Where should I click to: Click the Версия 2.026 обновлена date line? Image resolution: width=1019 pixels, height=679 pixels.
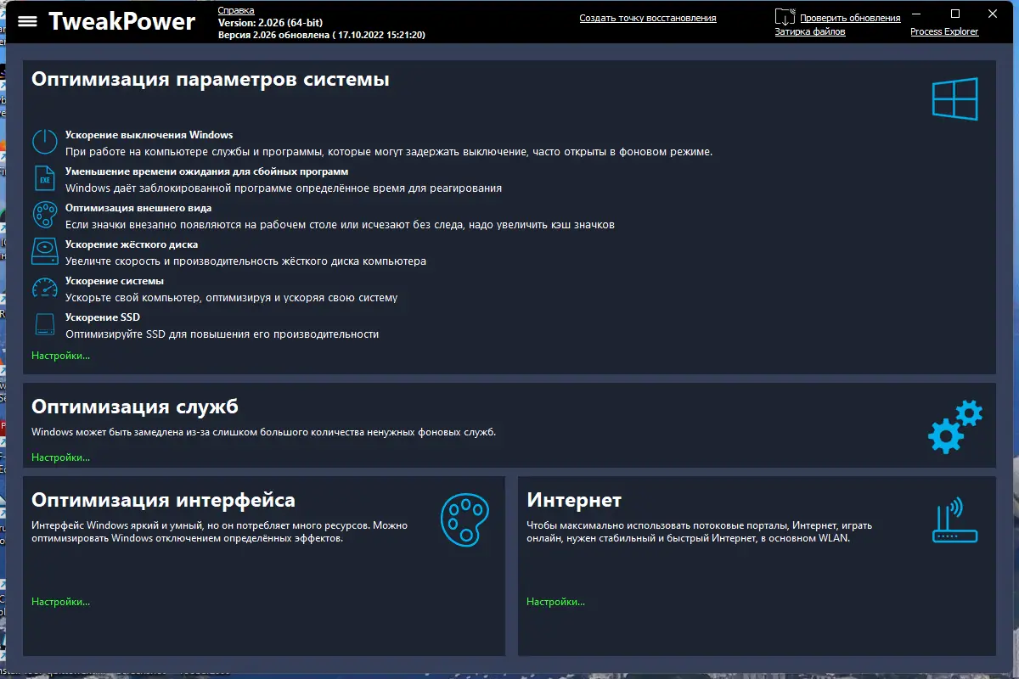(322, 35)
